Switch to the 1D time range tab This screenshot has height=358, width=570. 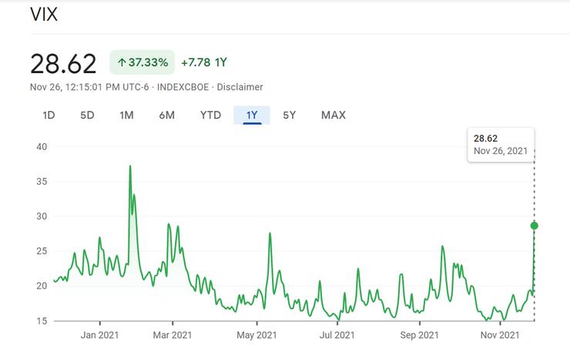(48, 115)
